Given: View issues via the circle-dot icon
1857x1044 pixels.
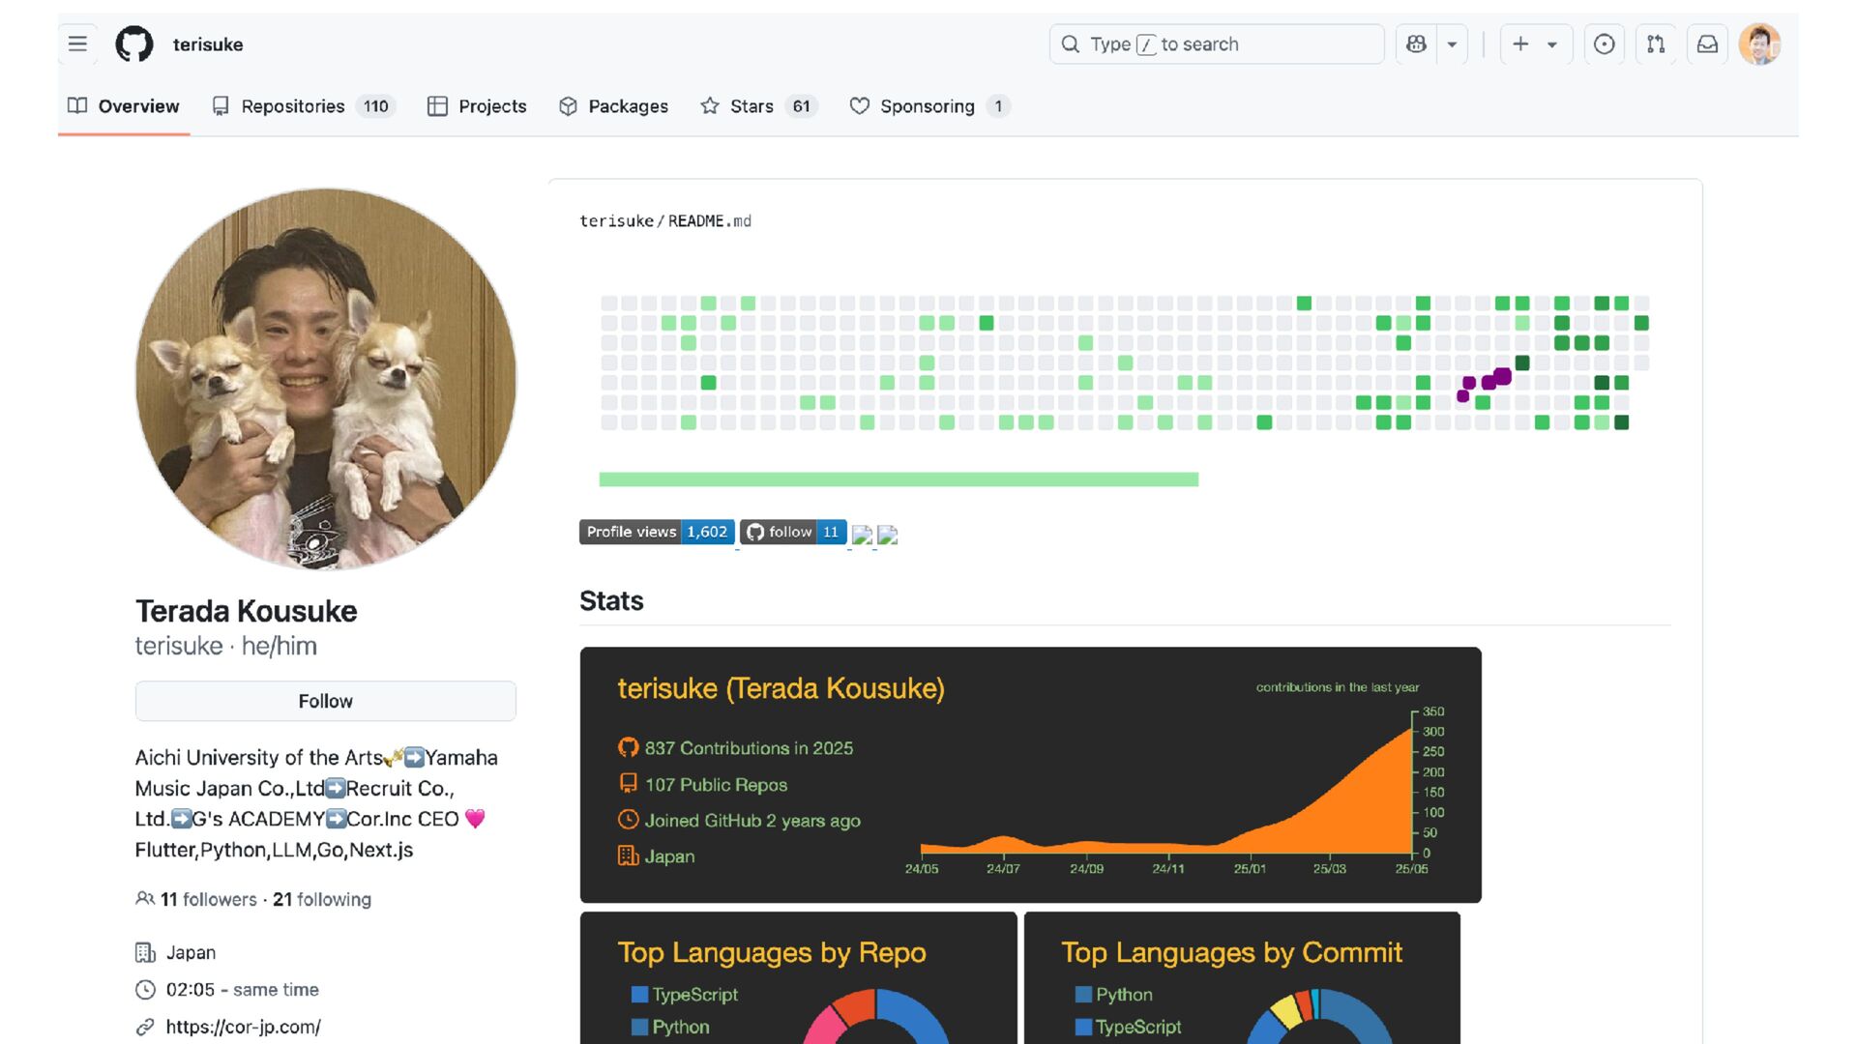Looking at the screenshot, I should (1604, 44).
